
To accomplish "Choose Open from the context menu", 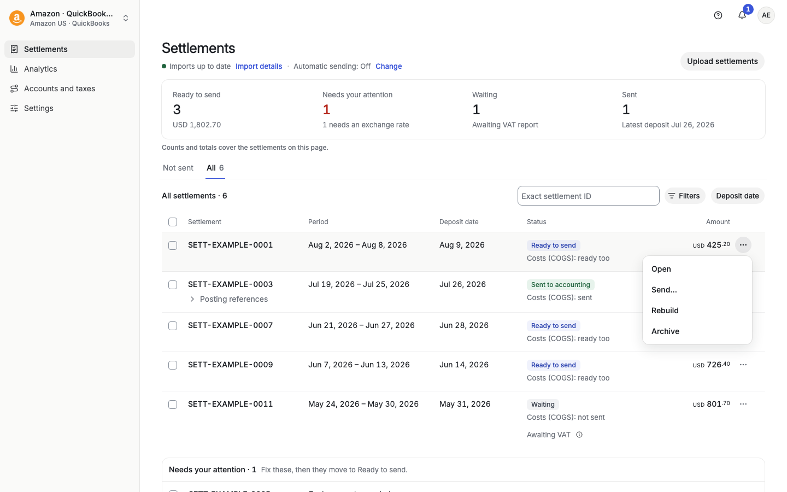I will pyautogui.click(x=697, y=269).
